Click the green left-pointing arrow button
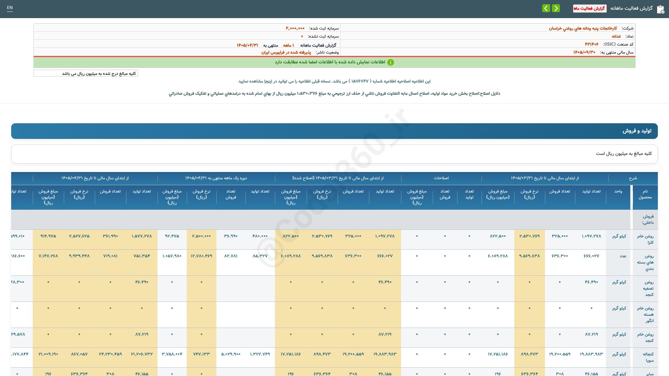Screen dimensions: 669x376 coord(546,8)
